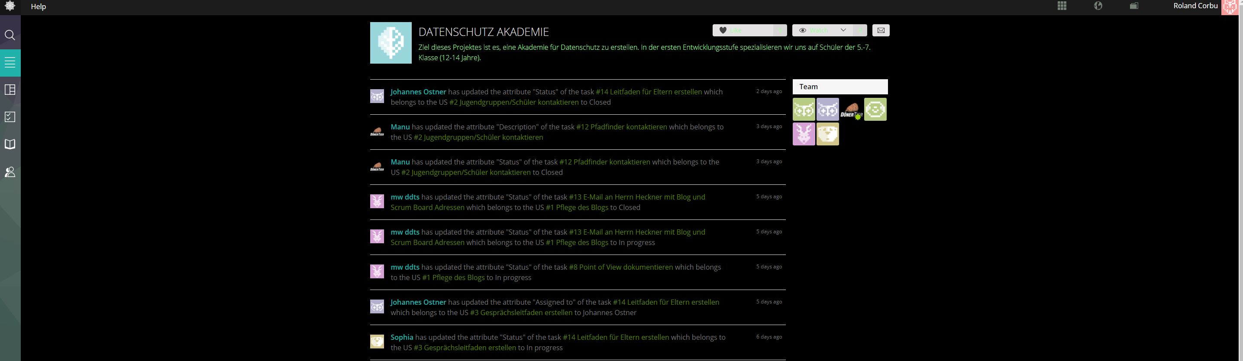Open the Issues checklist sidebar icon
This screenshot has height=361, width=1243.
pos(10,117)
